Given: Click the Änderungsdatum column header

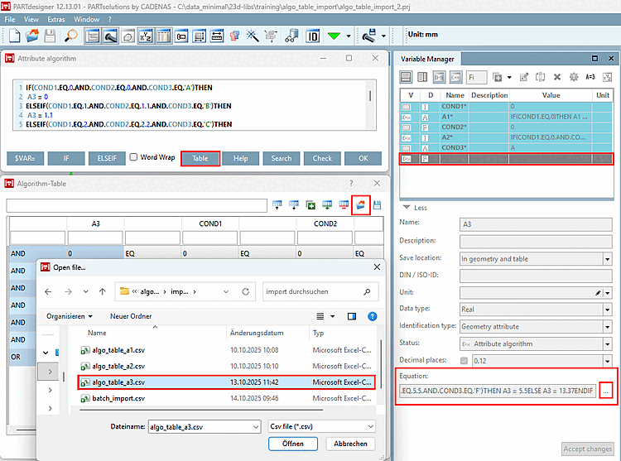Looking at the screenshot, I should coord(257,333).
